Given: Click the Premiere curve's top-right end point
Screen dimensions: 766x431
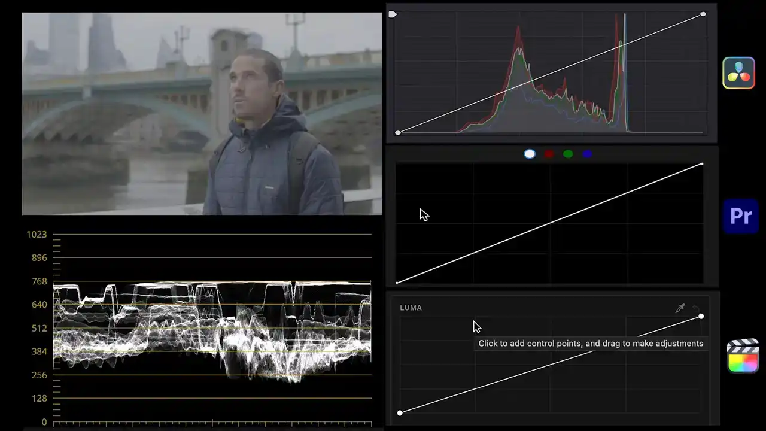Looking at the screenshot, I should coord(702,163).
